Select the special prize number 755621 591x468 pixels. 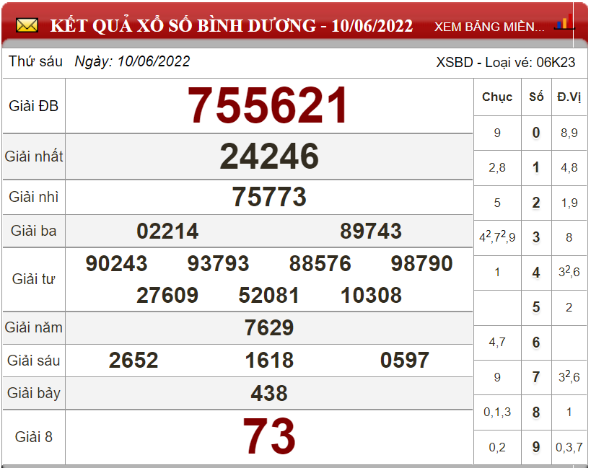pyautogui.click(x=268, y=105)
